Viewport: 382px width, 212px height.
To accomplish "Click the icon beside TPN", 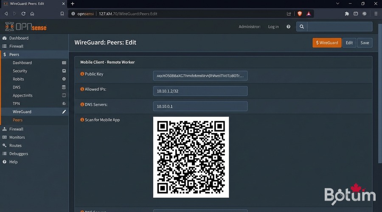I will click(64, 103).
